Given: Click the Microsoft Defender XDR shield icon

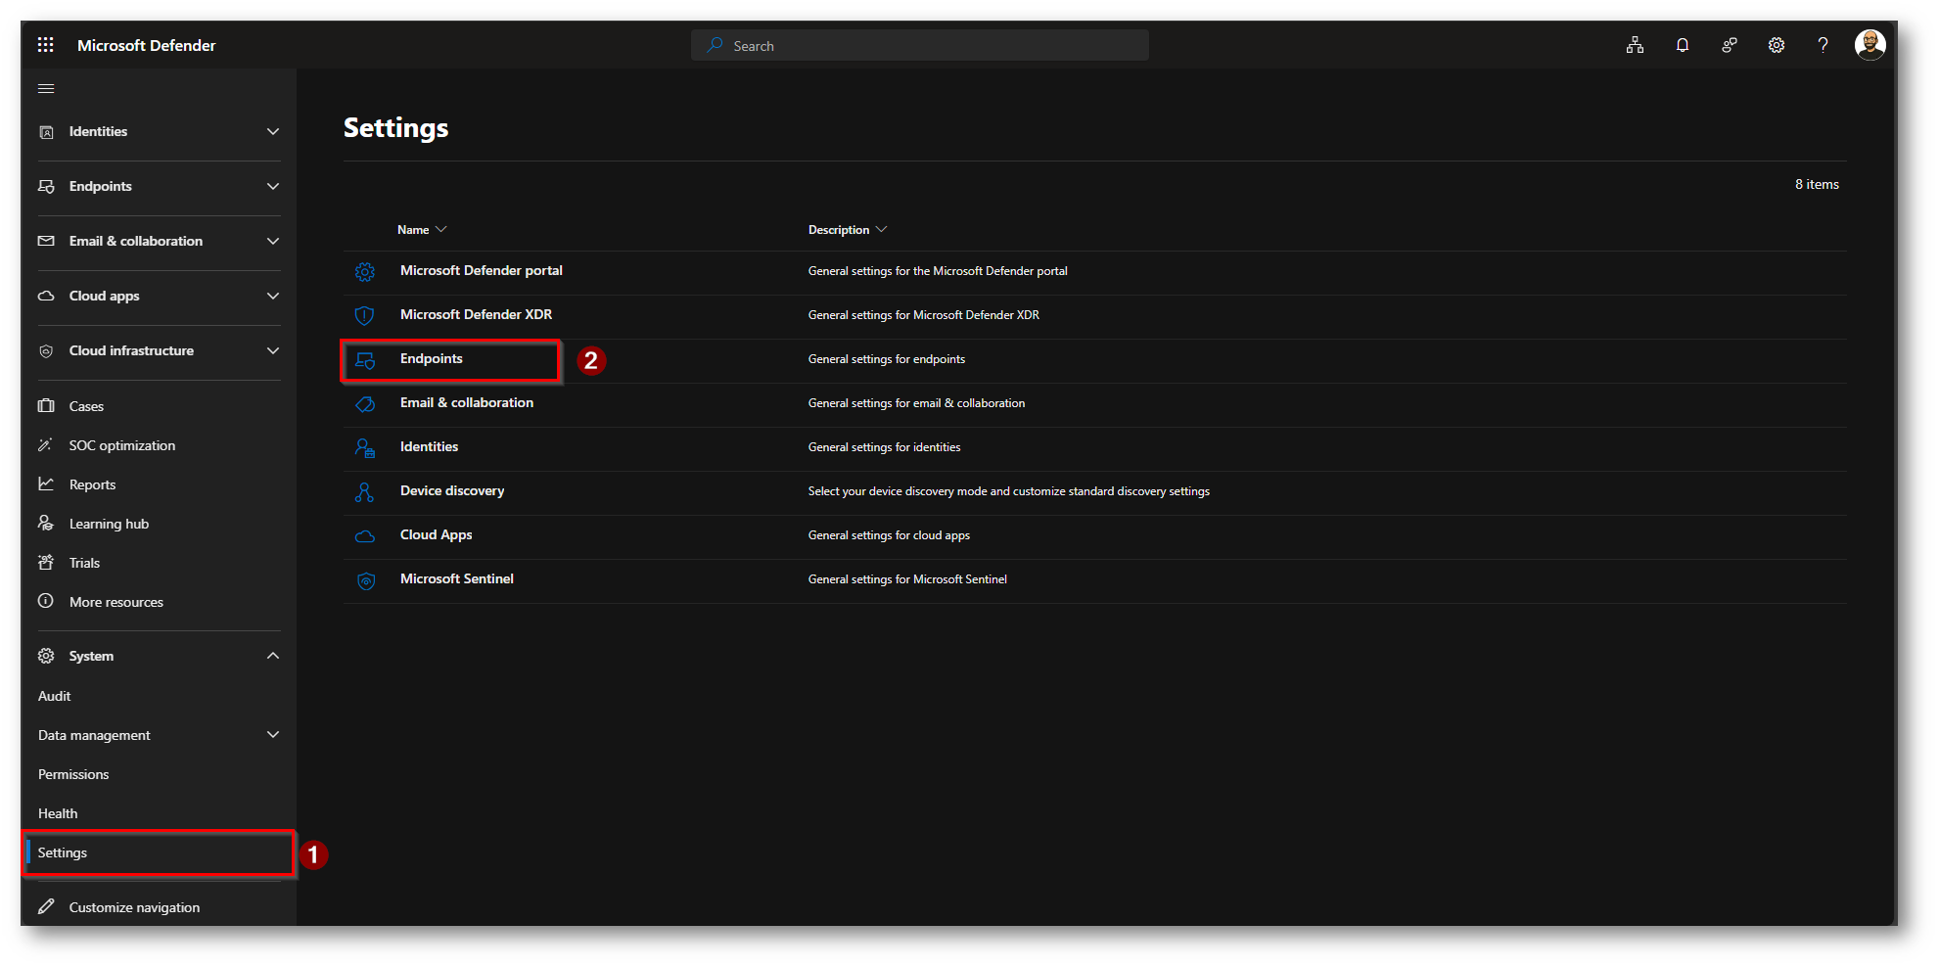Looking at the screenshot, I should [x=365, y=316].
